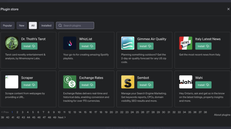Go to page 39
This screenshot has width=231, height=129.
coord(2,117)
